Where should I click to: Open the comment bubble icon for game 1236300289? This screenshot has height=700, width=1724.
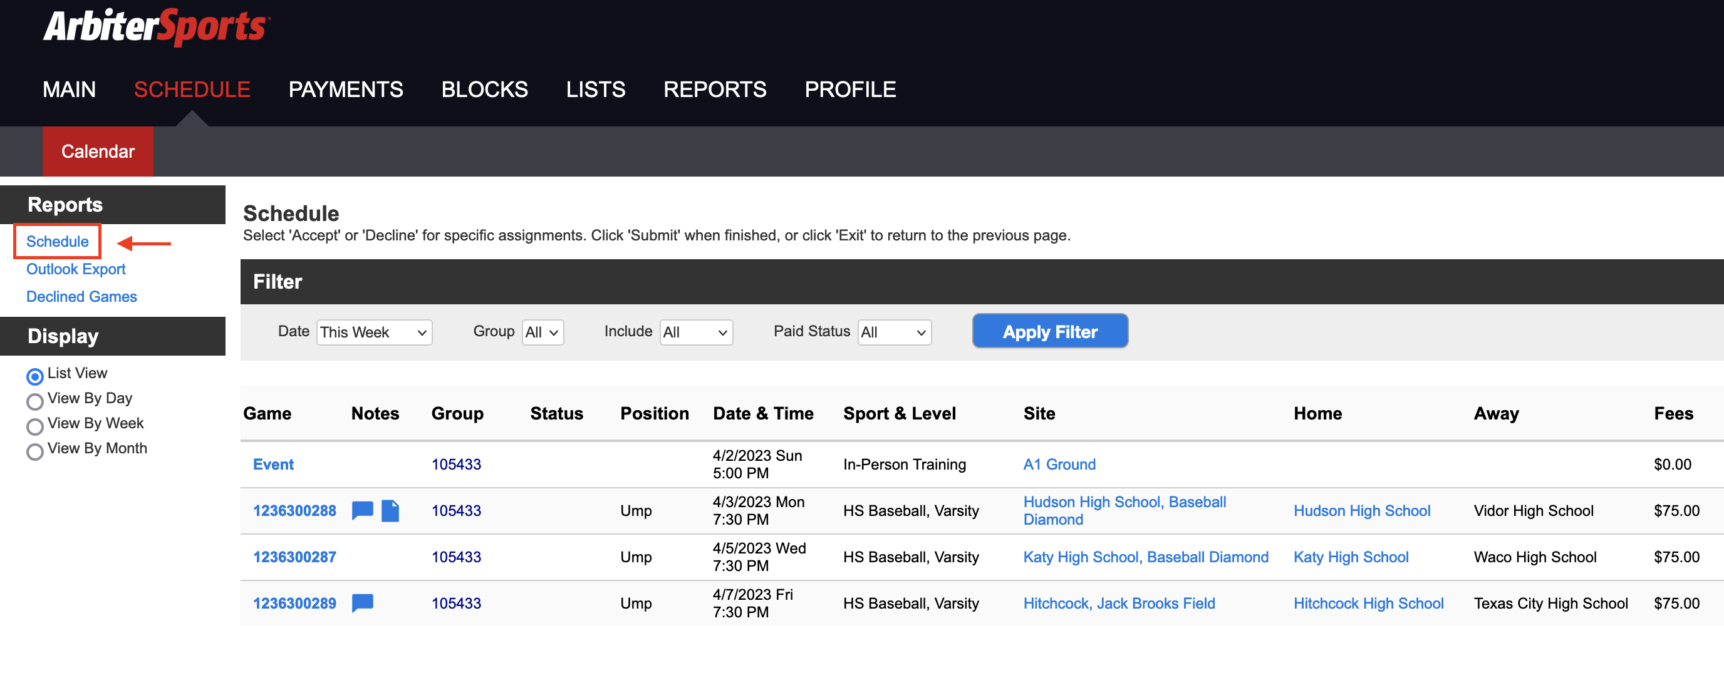pyautogui.click(x=361, y=603)
